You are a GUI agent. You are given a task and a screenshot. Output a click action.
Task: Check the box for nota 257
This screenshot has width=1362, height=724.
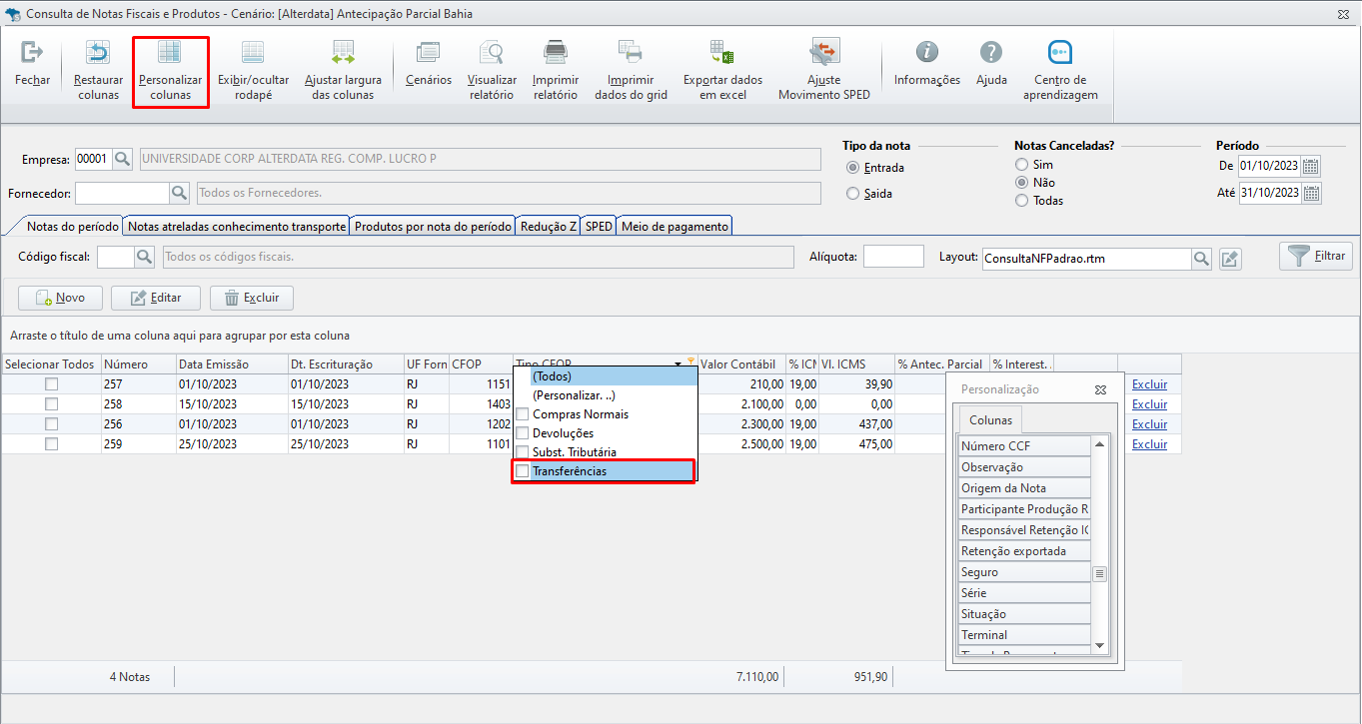pyautogui.click(x=51, y=384)
